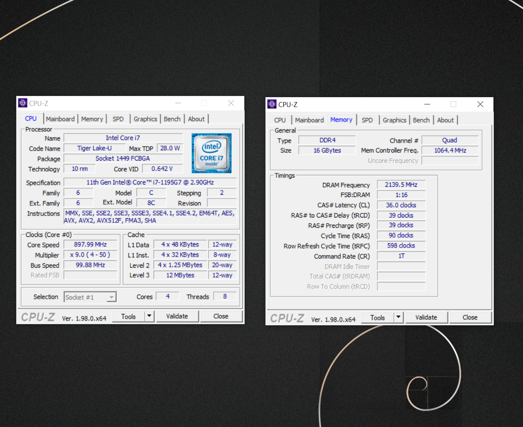Click the FSB:DRAM value '1:16'
This screenshot has height=427, width=523.
[x=401, y=195]
